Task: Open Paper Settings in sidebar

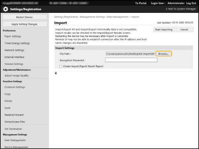Action: point(13,36)
